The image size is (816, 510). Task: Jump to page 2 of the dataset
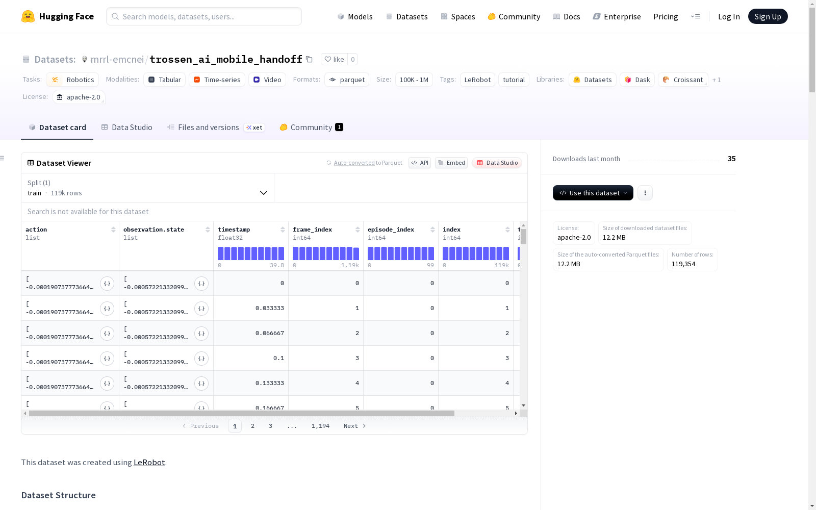click(x=252, y=426)
